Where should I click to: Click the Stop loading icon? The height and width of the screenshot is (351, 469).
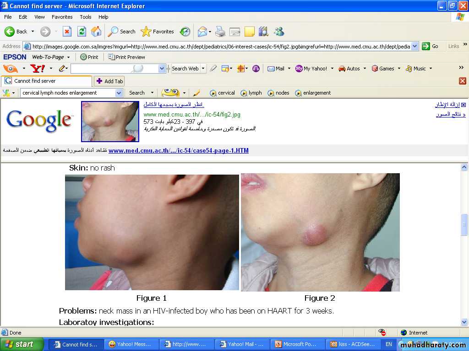point(67,32)
